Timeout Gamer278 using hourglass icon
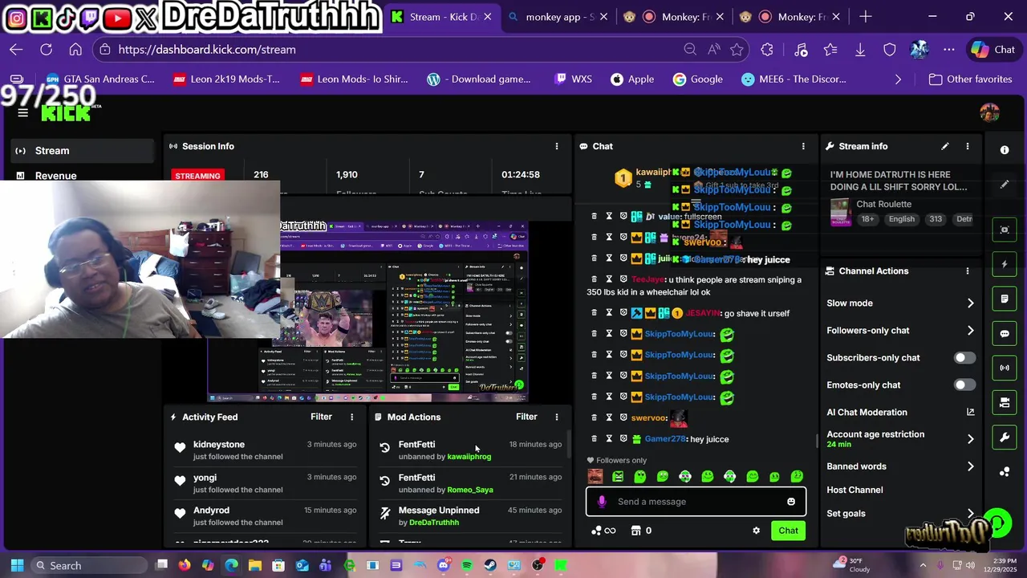Image resolution: width=1027 pixels, height=578 pixels. [x=609, y=438]
